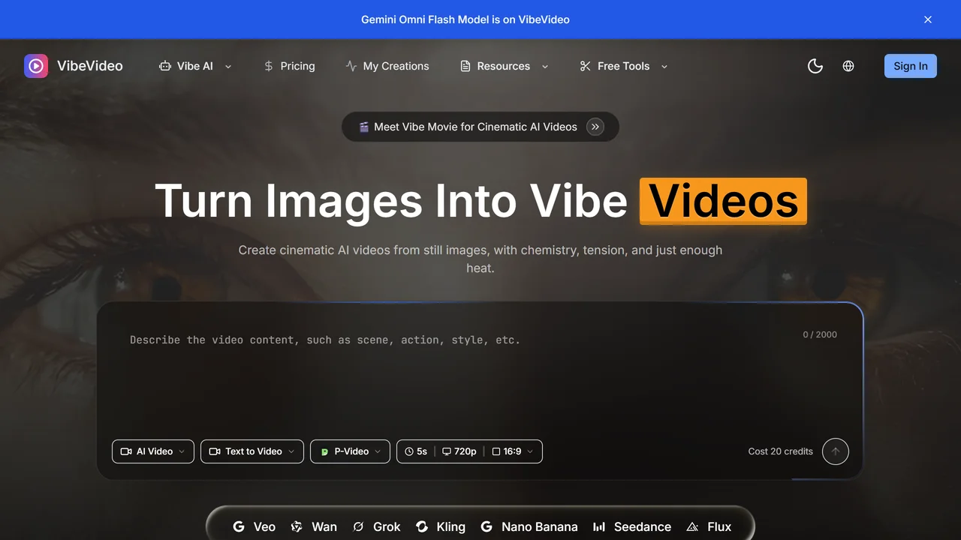This screenshot has height=540, width=961.
Task: Click the scissors icon beside Free Tools
Action: click(x=586, y=66)
